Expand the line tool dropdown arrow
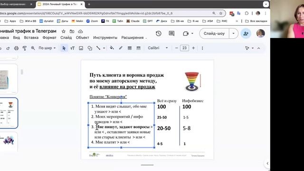The image size is (304, 171). pyautogui.click(x=104, y=48)
